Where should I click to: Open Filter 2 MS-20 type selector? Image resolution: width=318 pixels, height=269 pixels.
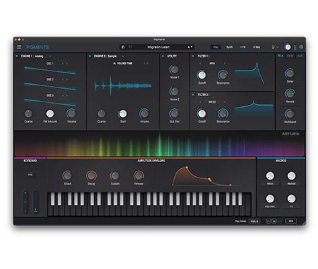212,102
